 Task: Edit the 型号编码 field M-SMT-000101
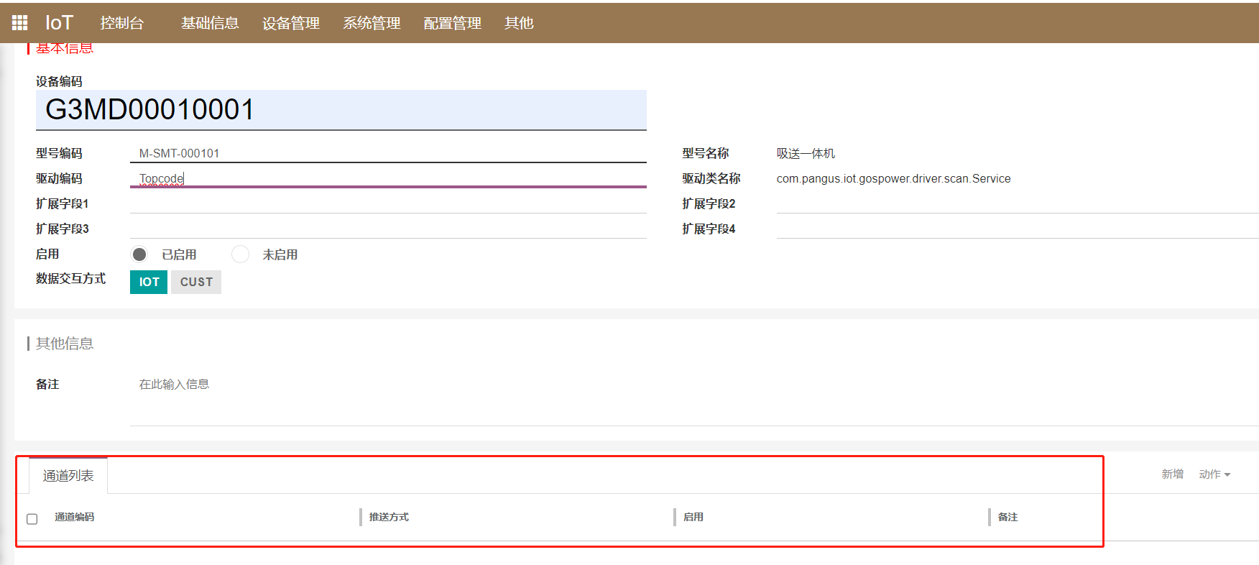tap(388, 153)
